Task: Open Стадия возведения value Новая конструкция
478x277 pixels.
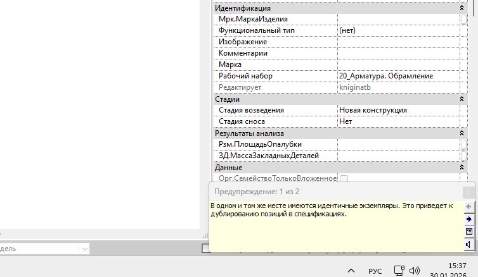Action: 398,111
